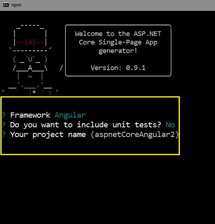Click the green question mark beside unit tests

[4, 125]
